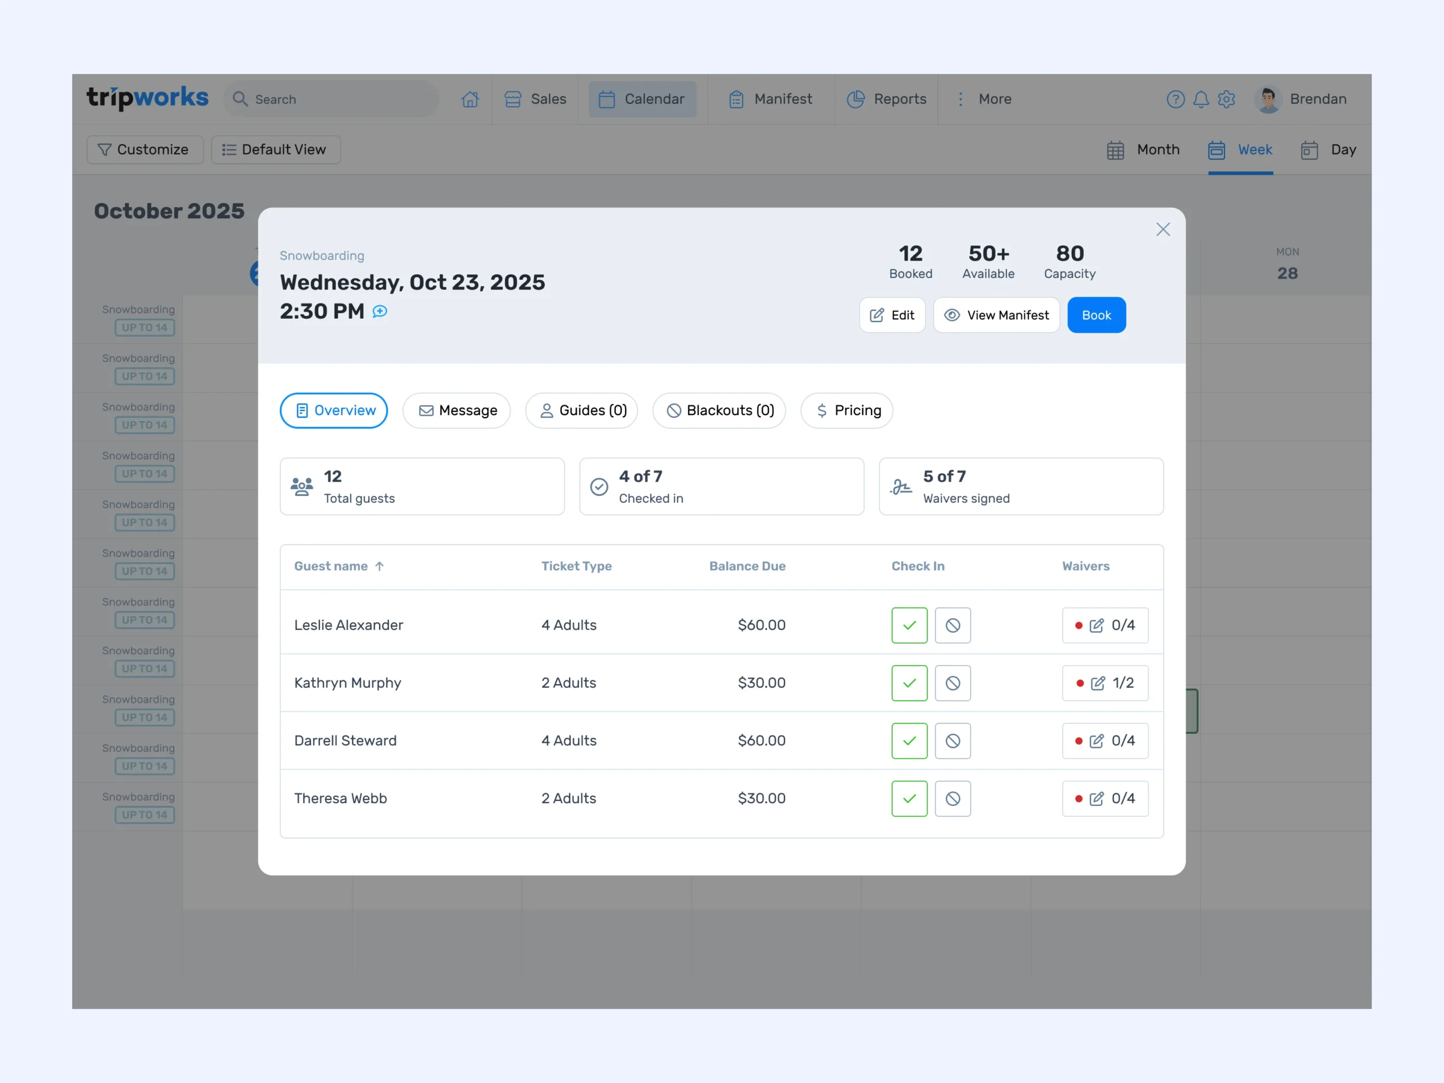The height and width of the screenshot is (1083, 1444).
Task: Click Theresa Webb guest name
Action: tap(341, 798)
